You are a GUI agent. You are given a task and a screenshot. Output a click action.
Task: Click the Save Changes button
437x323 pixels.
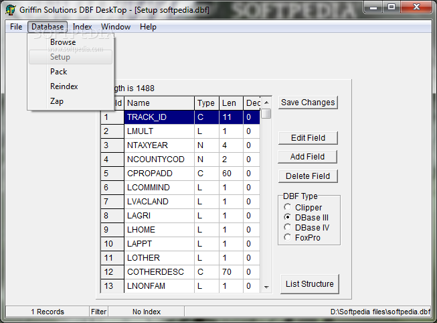coord(308,103)
